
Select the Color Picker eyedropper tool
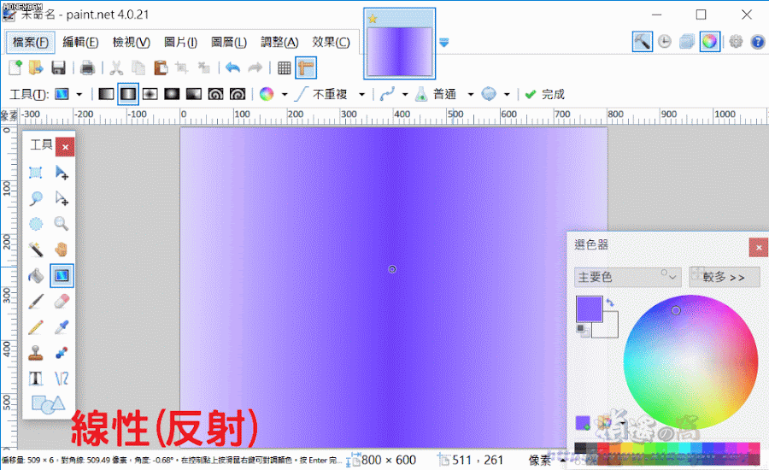pyautogui.click(x=62, y=327)
